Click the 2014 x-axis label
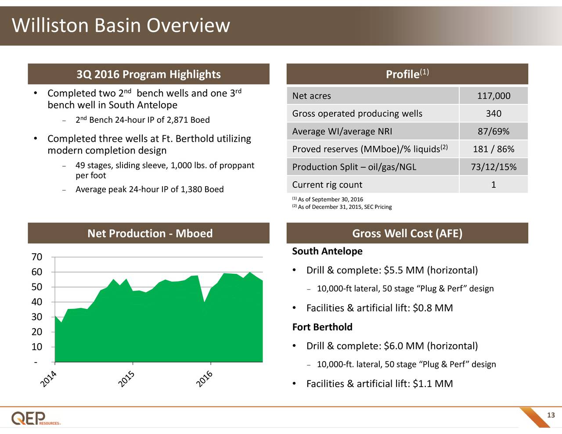Image resolution: width=562 pixels, height=434 pixels. point(49,380)
